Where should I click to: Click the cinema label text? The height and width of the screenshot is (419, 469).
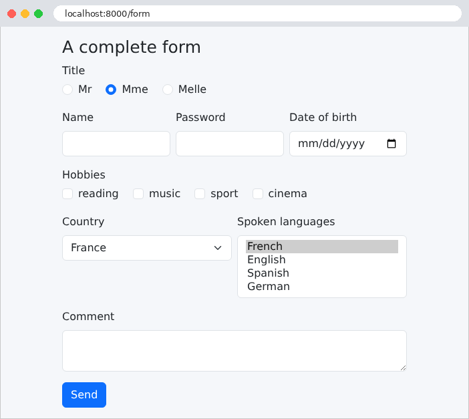pyautogui.click(x=288, y=194)
